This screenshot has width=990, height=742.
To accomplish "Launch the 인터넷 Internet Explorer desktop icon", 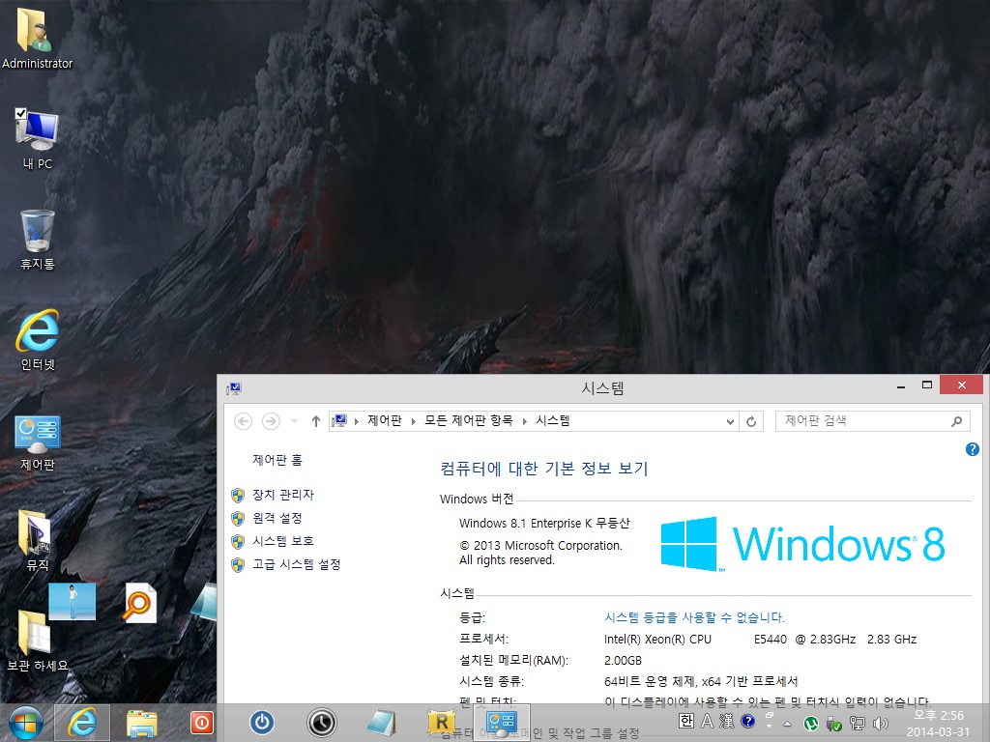I will coord(38,339).
